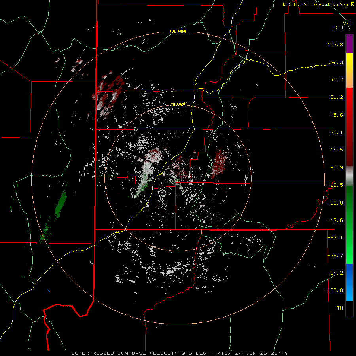Click the 61.2 velocity scale value

tap(337, 97)
